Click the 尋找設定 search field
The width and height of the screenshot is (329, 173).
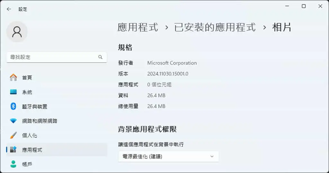point(57,57)
